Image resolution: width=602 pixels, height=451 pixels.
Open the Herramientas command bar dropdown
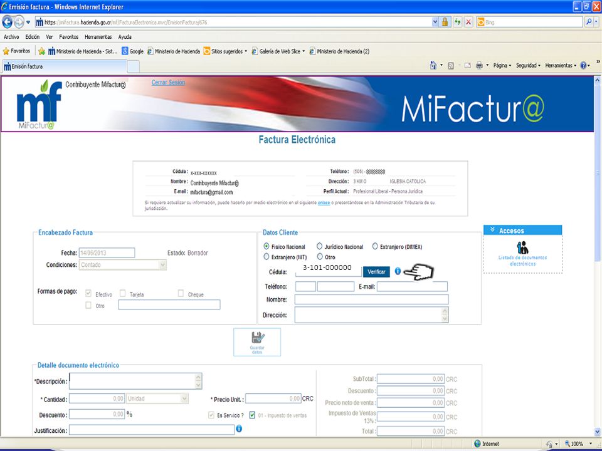point(561,66)
